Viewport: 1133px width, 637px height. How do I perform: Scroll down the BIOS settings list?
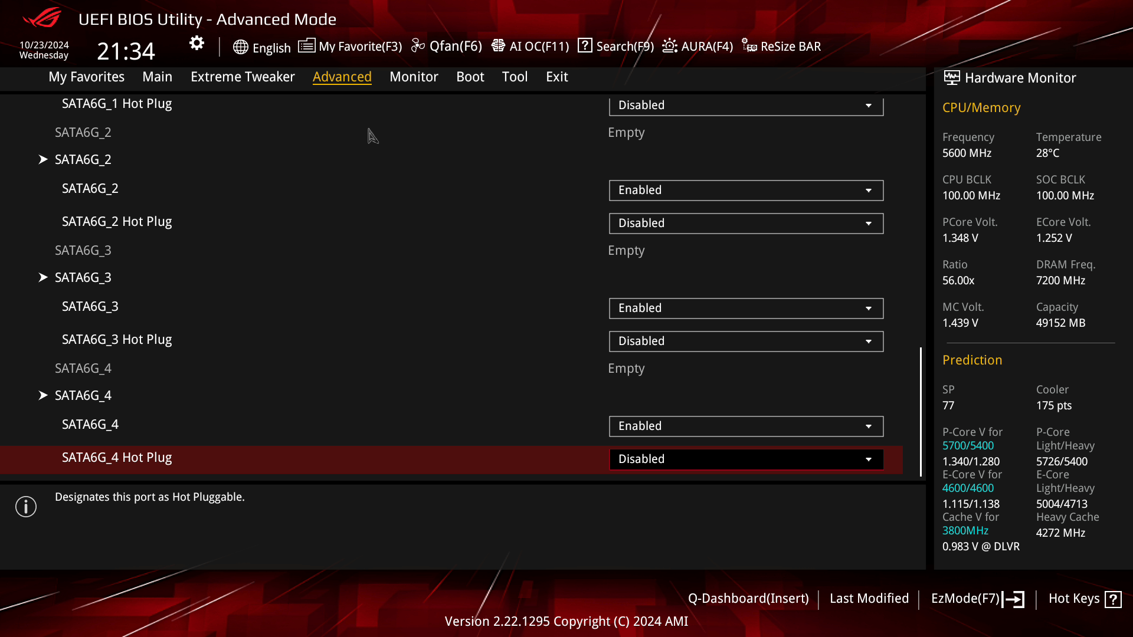[921, 473]
